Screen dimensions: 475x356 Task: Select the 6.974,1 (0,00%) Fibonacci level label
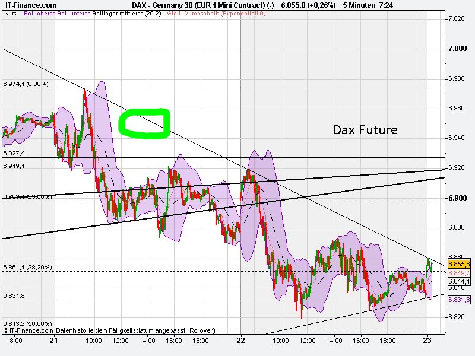(x=27, y=84)
